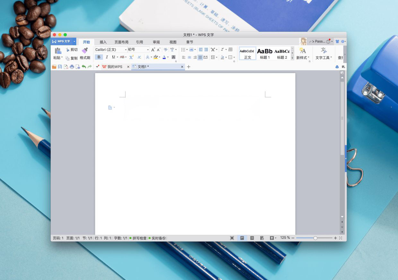Toggle strikethrough AB formatting

coord(122,57)
